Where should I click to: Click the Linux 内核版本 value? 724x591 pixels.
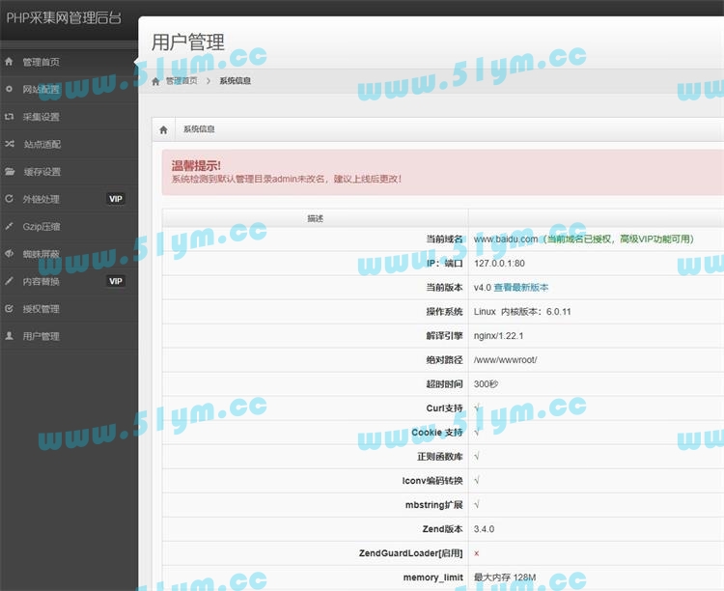[x=522, y=312]
